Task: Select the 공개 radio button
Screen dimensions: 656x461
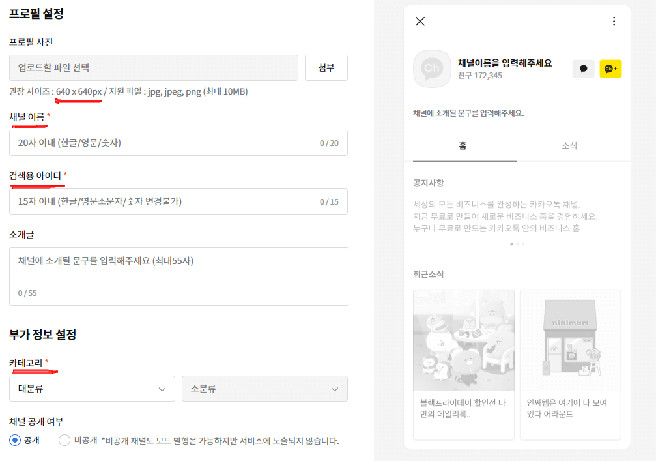Action: pyautogui.click(x=15, y=439)
